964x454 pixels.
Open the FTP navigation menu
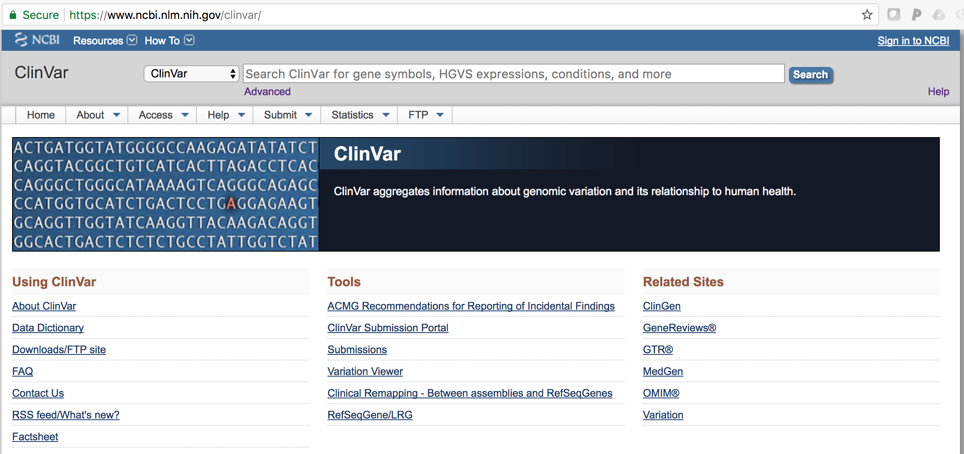425,115
